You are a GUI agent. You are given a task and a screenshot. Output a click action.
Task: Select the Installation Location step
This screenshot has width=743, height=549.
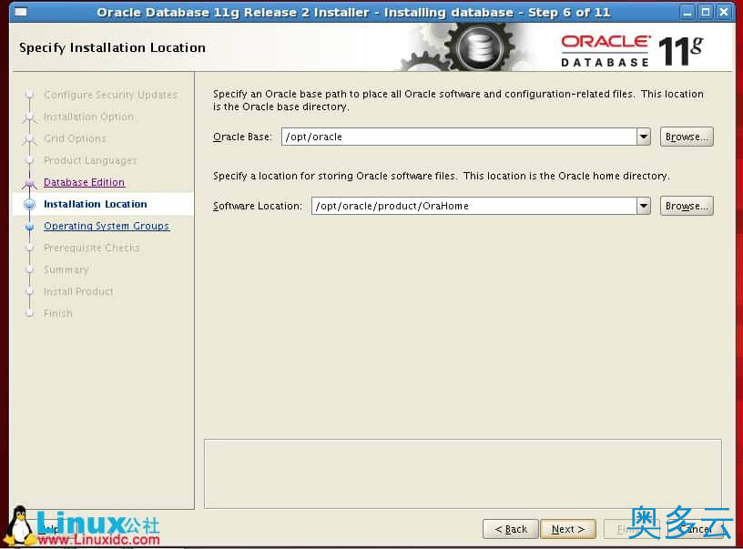click(x=96, y=204)
